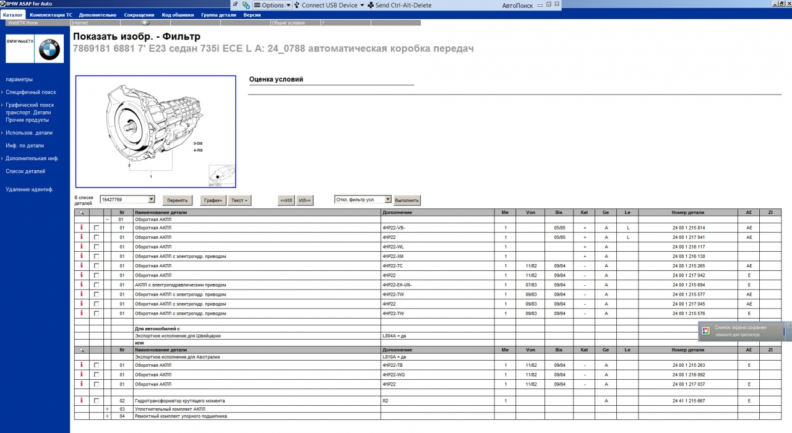
Task: Open info icon for part 4HP22-VB-
Action: pyautogui.click(x=81, y=228)
